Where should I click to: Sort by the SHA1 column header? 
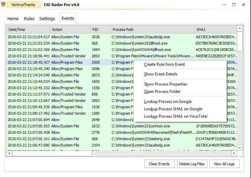(216, 29)
